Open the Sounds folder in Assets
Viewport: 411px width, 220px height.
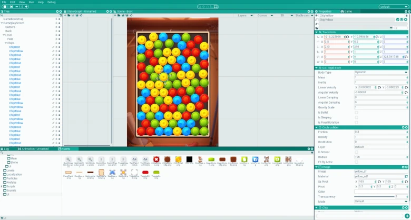(x=11, y=191)
